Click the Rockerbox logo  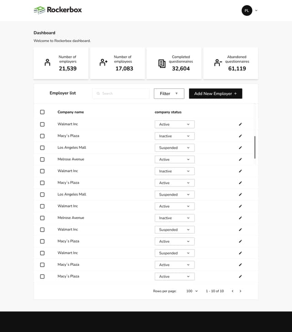[x=57, y=10]
